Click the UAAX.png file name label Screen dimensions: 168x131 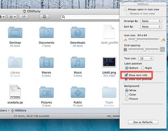109,72
